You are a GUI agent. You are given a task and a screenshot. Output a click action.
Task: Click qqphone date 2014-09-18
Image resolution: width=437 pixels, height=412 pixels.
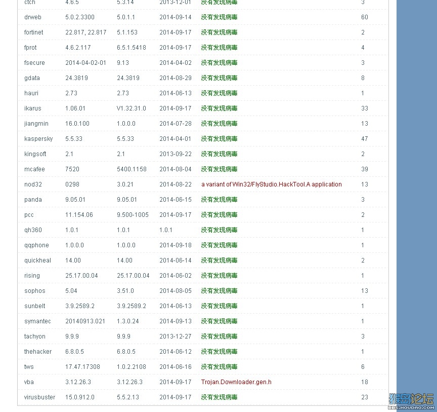pos(176,245)
